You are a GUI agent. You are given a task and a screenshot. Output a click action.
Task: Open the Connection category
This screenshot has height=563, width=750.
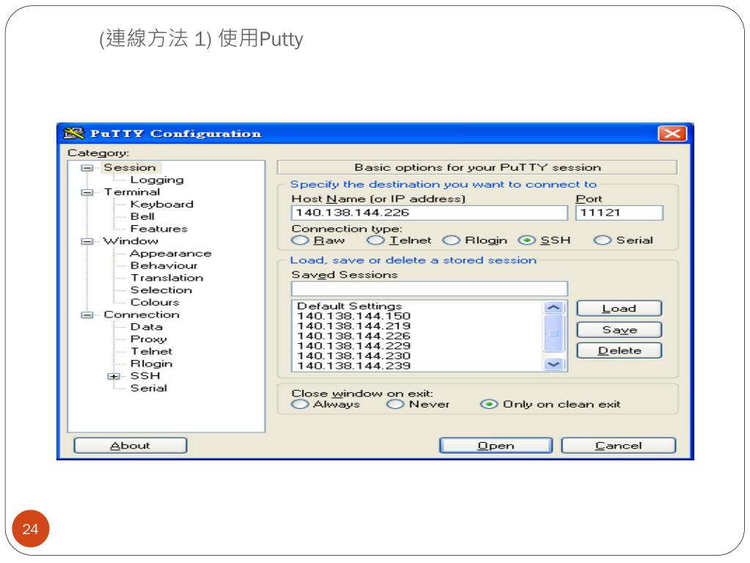[x=141, y=314]
